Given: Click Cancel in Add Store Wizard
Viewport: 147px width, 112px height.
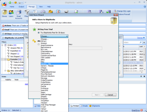Looking at the screenshot, I should pyautogui.click(x=111, y=95).
